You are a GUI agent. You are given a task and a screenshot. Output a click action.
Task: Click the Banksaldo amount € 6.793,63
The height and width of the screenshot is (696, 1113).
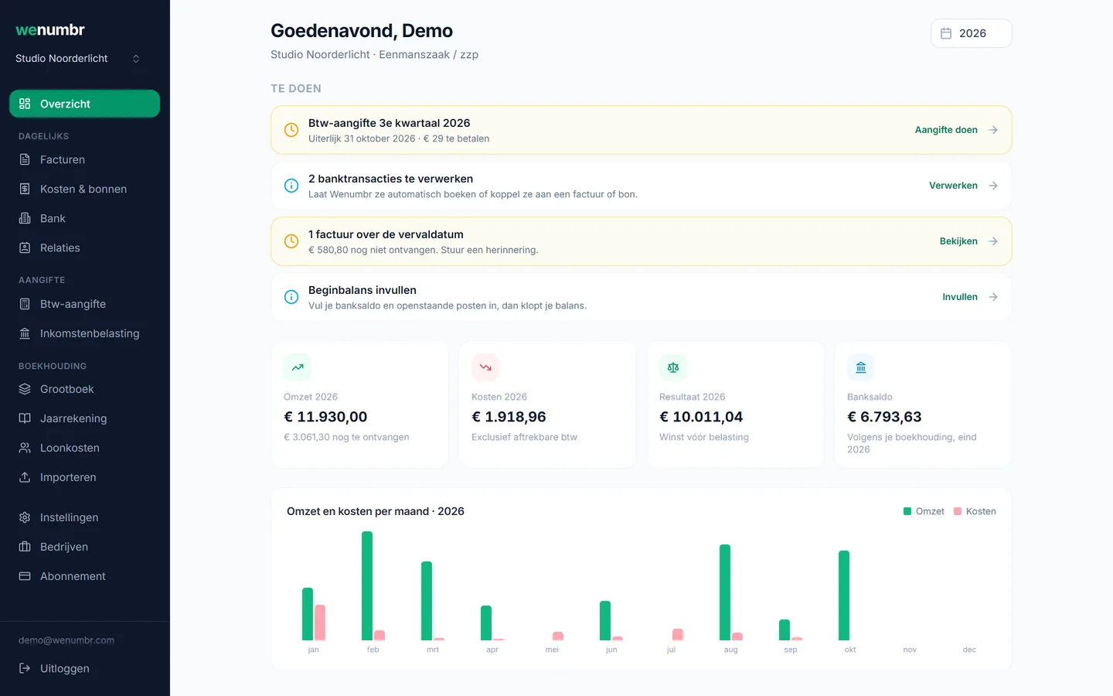pos(884,417)
